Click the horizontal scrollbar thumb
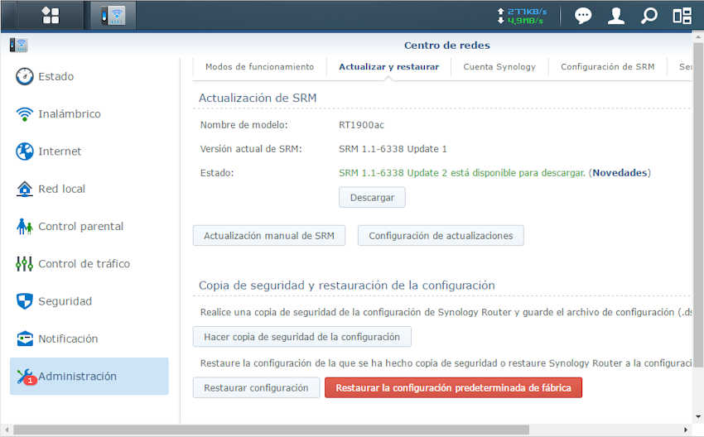The image size is (704, 437). [271, 430]
